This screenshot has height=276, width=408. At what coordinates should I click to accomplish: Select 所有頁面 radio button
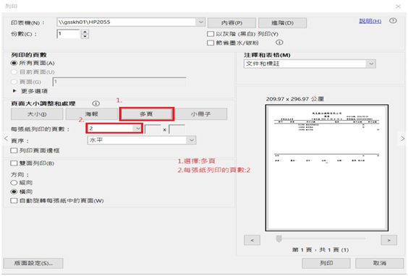pyautogui.click(x=14, y=63)
